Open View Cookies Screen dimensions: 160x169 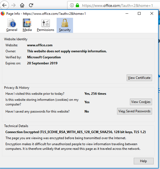pos(141,102)
